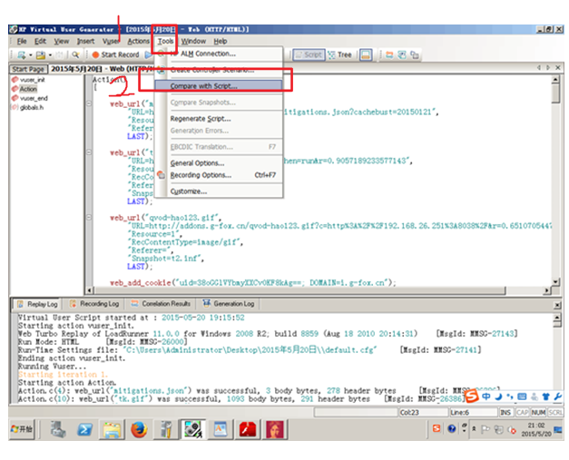Switch to the Correlation Results tab

[x=162, y=304]
